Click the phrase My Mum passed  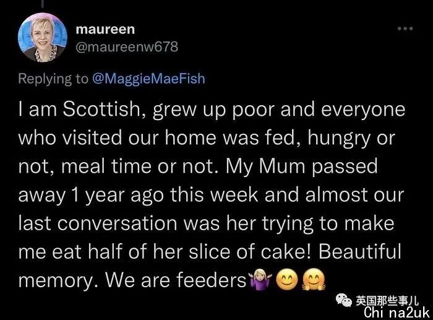[x=302, y=166]
